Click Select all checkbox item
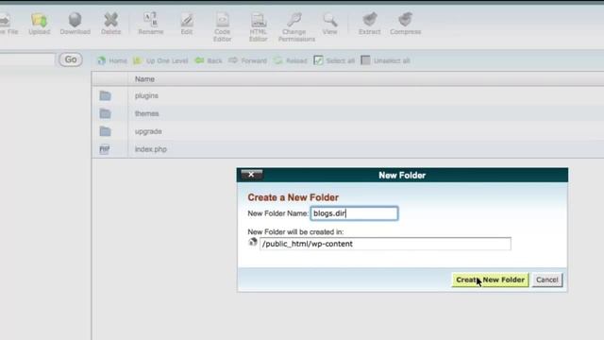Viewport: 604px width, 340px height. pos(334,60)
